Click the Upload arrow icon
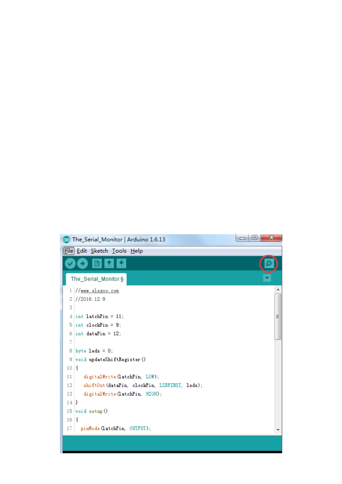 [82, 263]
